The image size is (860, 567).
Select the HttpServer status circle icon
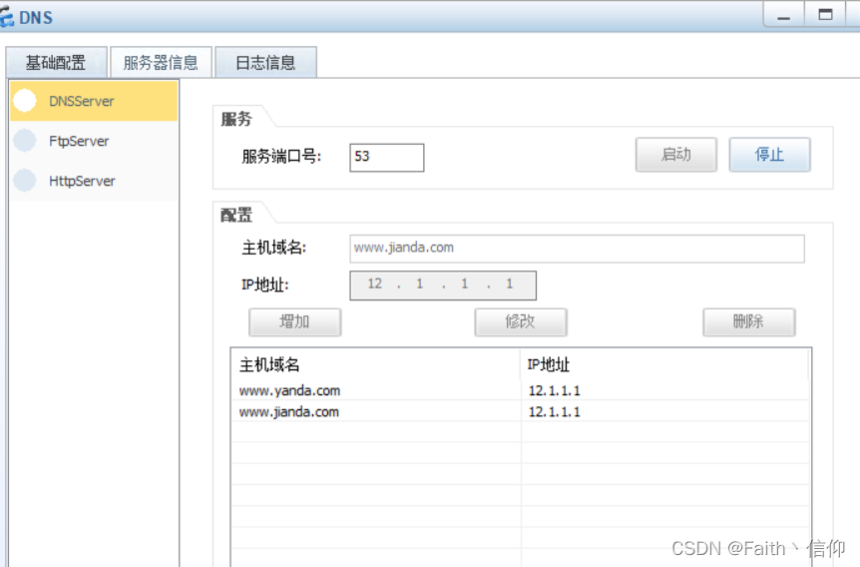[x=25, y=181]
